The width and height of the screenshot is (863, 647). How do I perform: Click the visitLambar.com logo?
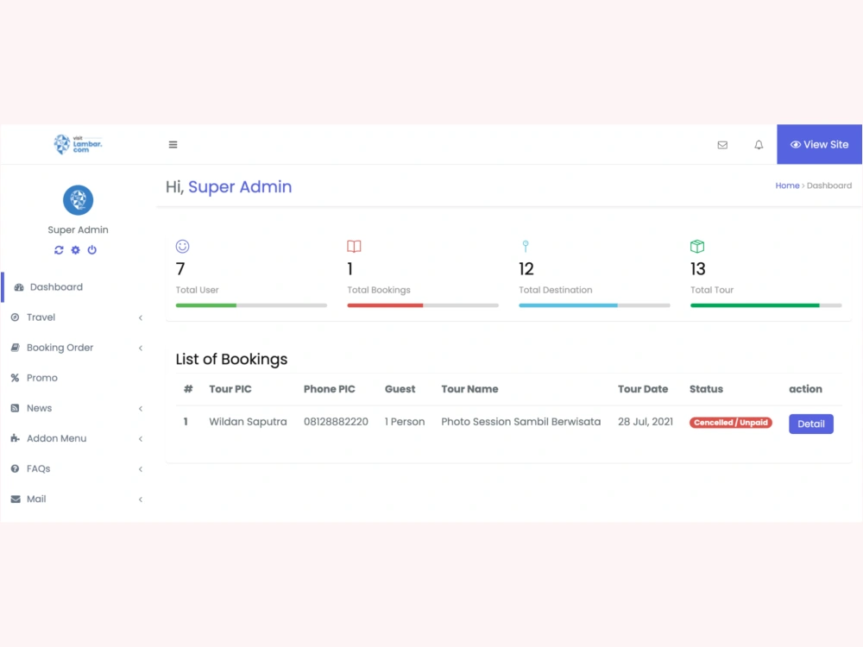coord(79,144)
